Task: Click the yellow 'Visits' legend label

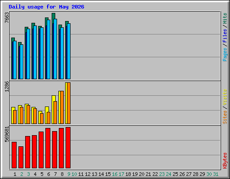Action: coord(225,97)
